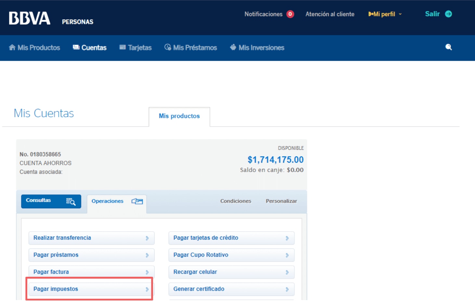Click the chevron on Recargar celular
This screenshot has width=475, height=303.
pos(287,272)
